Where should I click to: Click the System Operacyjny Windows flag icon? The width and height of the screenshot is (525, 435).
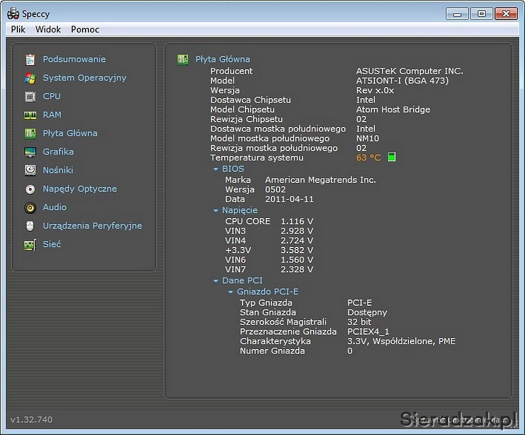30,78
